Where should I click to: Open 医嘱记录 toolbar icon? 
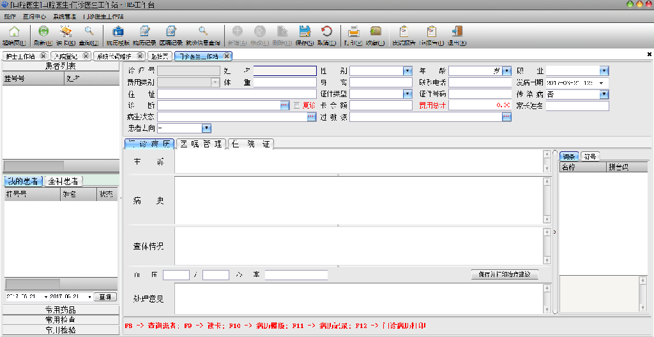171,32
